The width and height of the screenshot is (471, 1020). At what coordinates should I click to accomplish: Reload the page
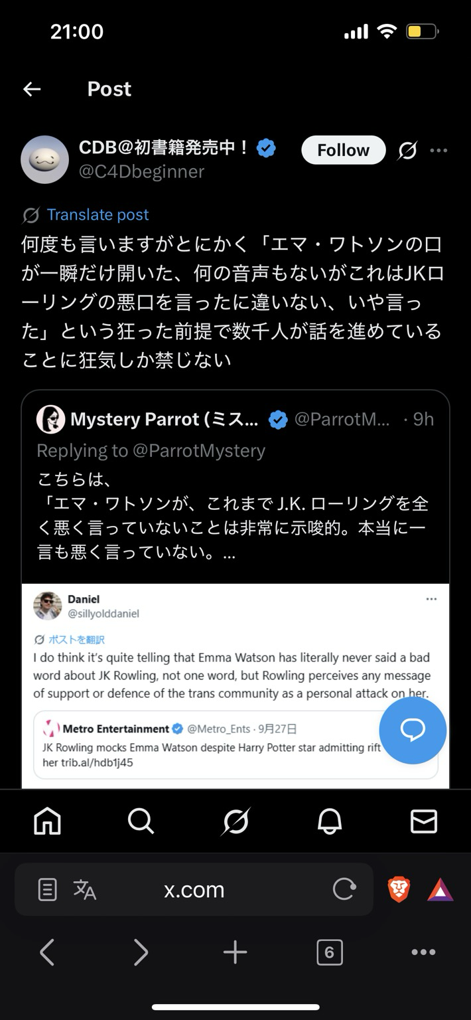pos(344,890)
